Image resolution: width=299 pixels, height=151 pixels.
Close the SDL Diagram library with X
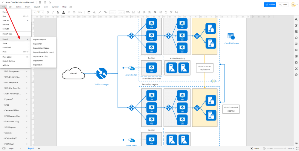[27, 127]
